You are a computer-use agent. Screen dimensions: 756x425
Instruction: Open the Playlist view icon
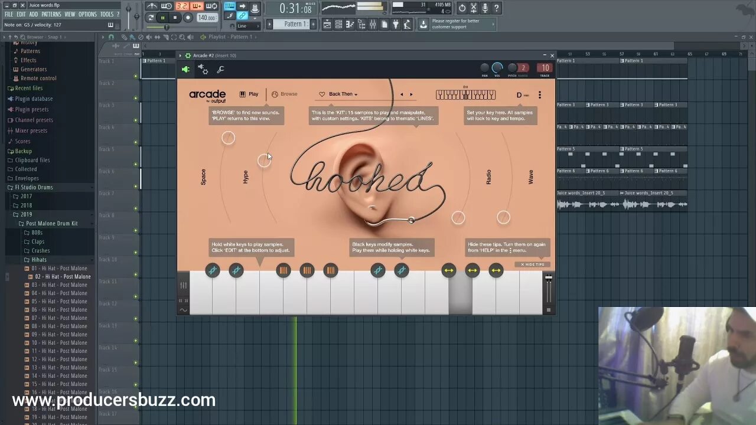pyautogui.click(x=327, y=24)
